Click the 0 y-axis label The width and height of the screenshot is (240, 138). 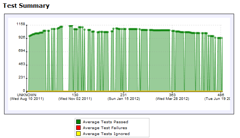tap(24, 91)
